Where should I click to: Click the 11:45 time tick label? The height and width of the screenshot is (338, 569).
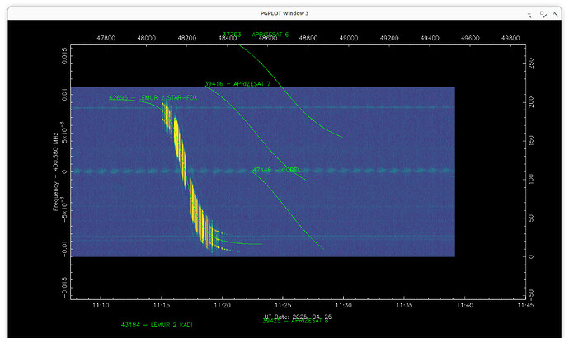pyautogui.click(x=525, y=305)
